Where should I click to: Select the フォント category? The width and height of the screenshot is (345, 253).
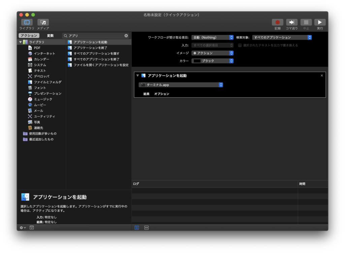tap(37, 88)
